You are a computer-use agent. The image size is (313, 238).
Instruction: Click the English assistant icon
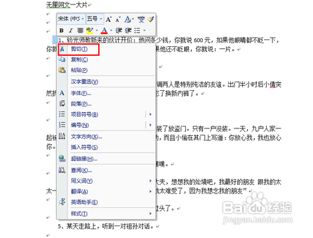tap(62, 202)
